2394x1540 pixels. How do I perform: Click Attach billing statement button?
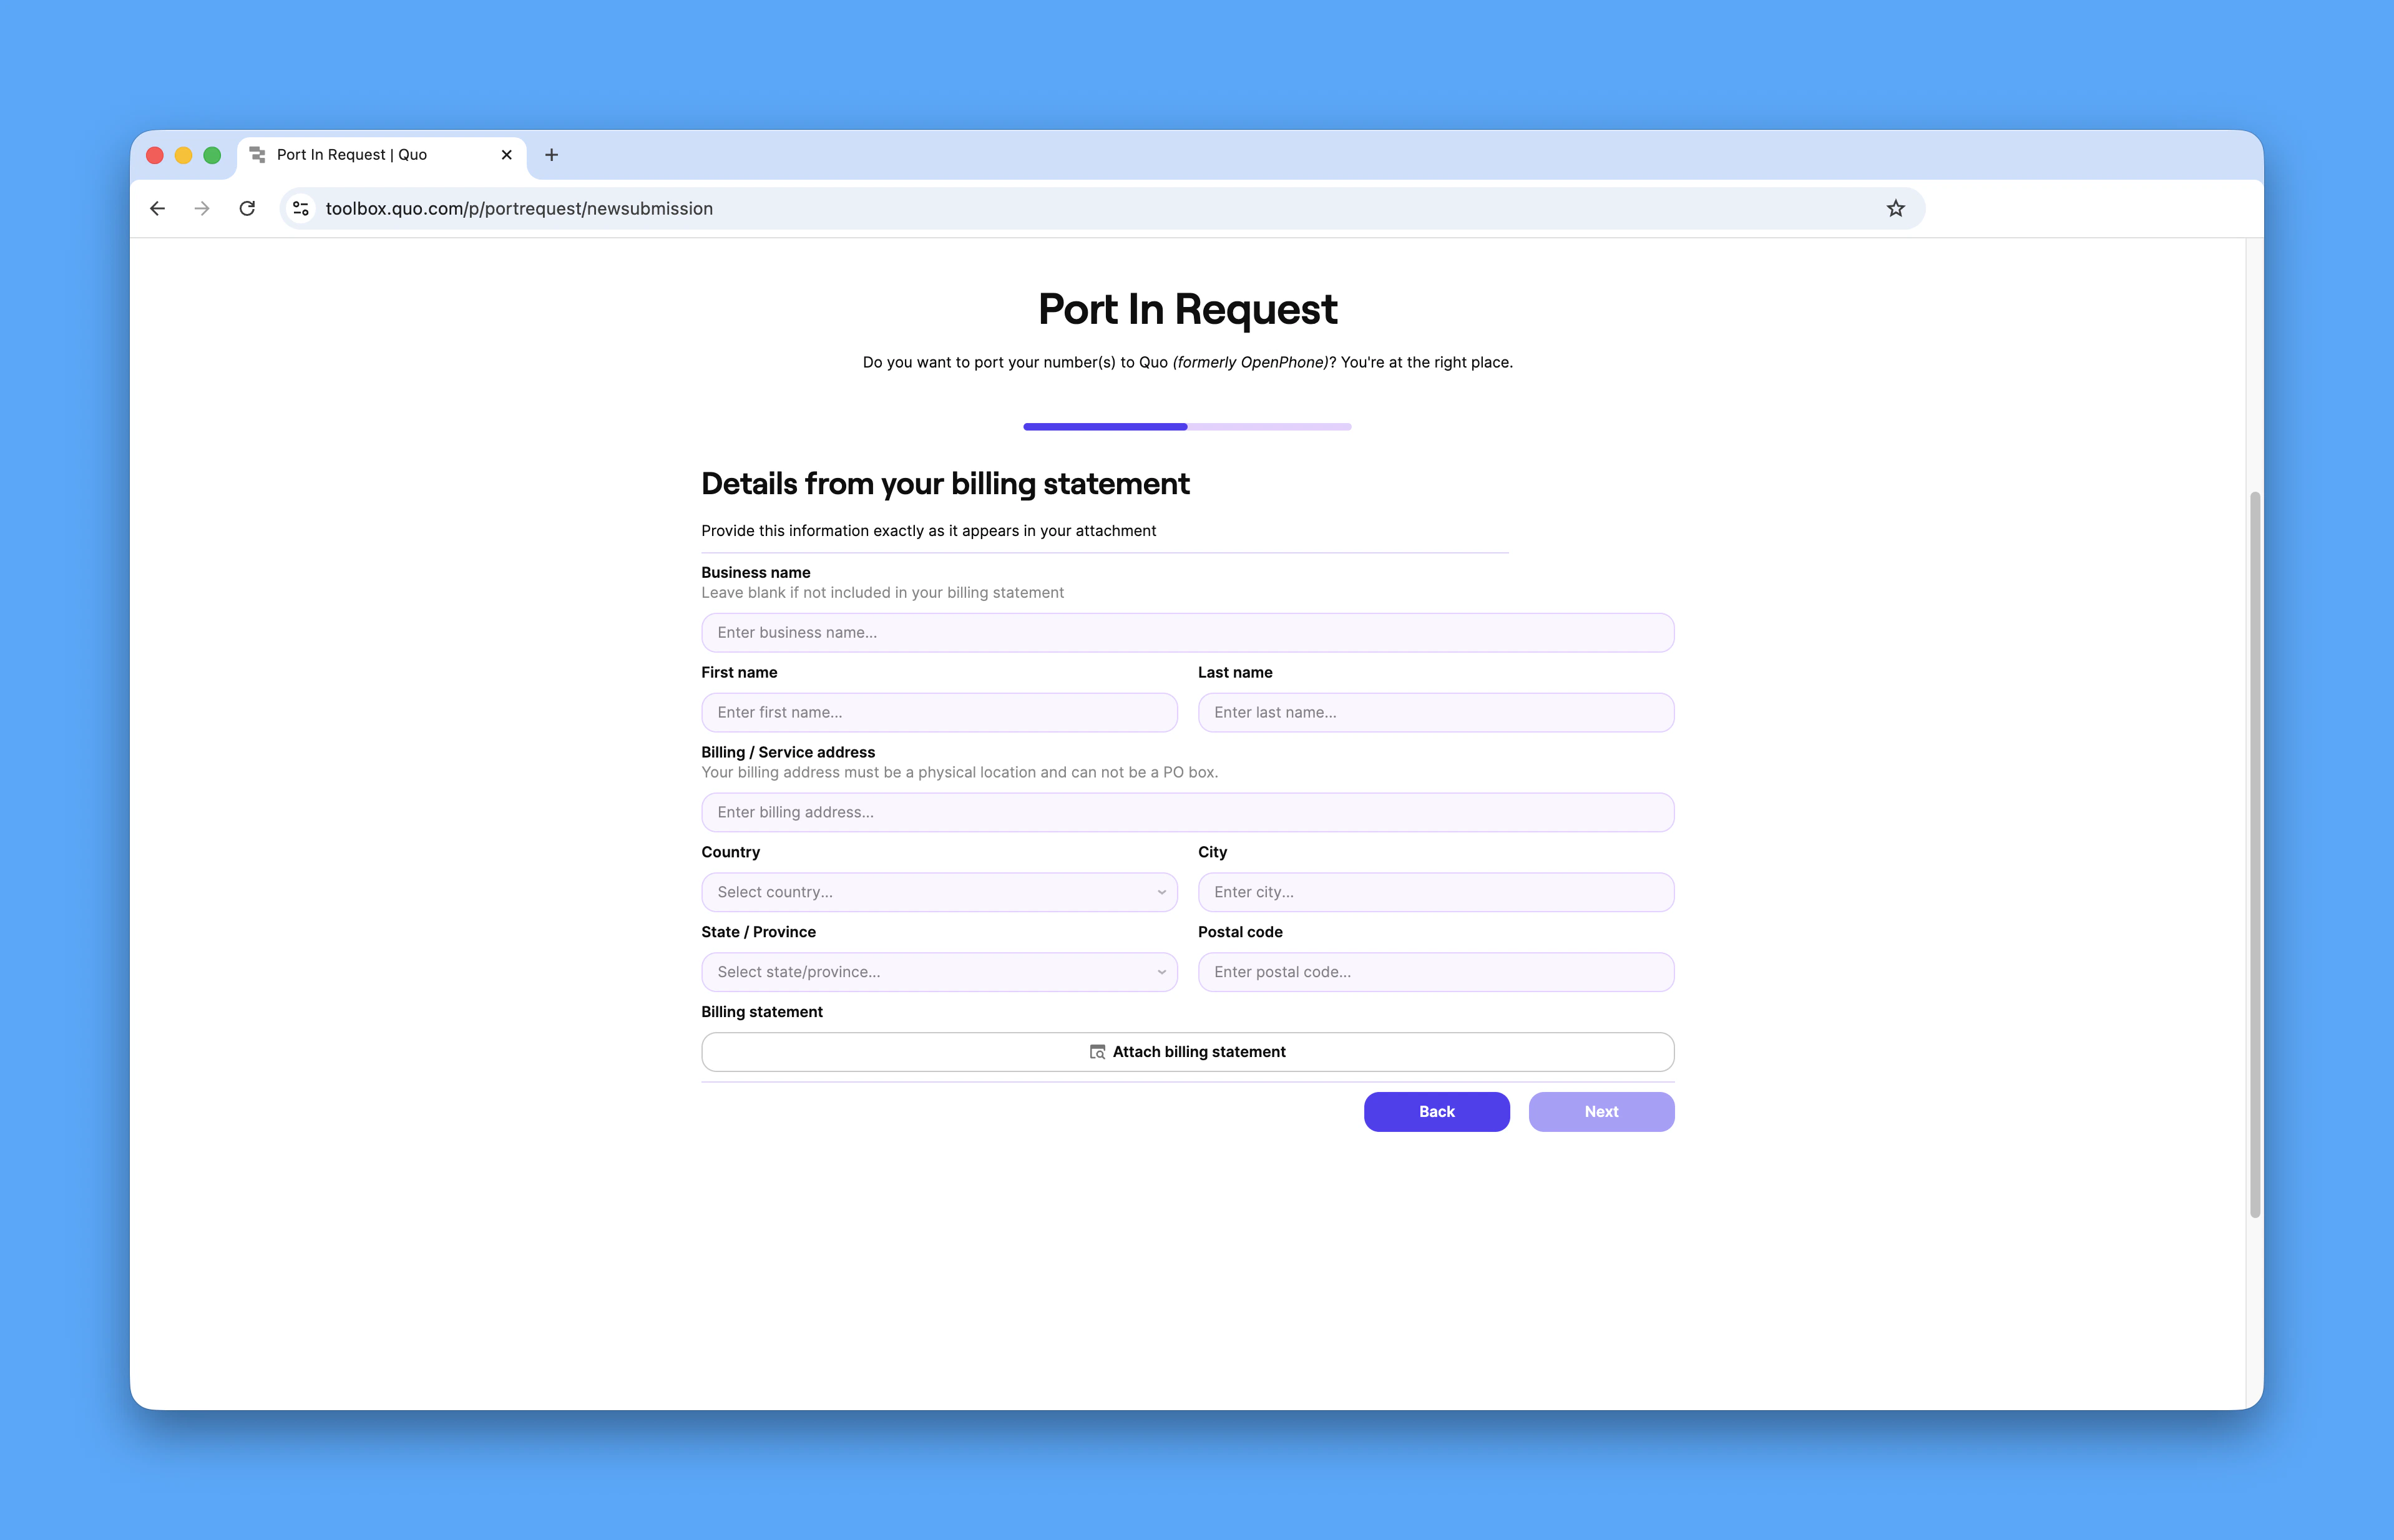pyautogui.click(x=1187, y=1052)
